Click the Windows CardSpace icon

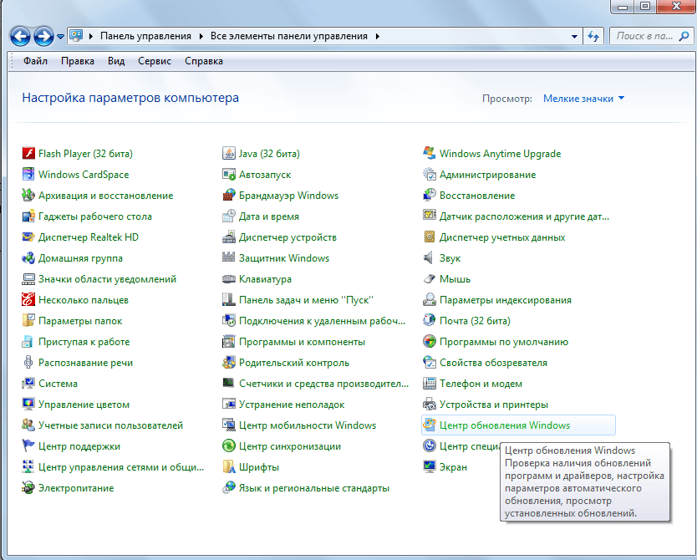point(28,174)
